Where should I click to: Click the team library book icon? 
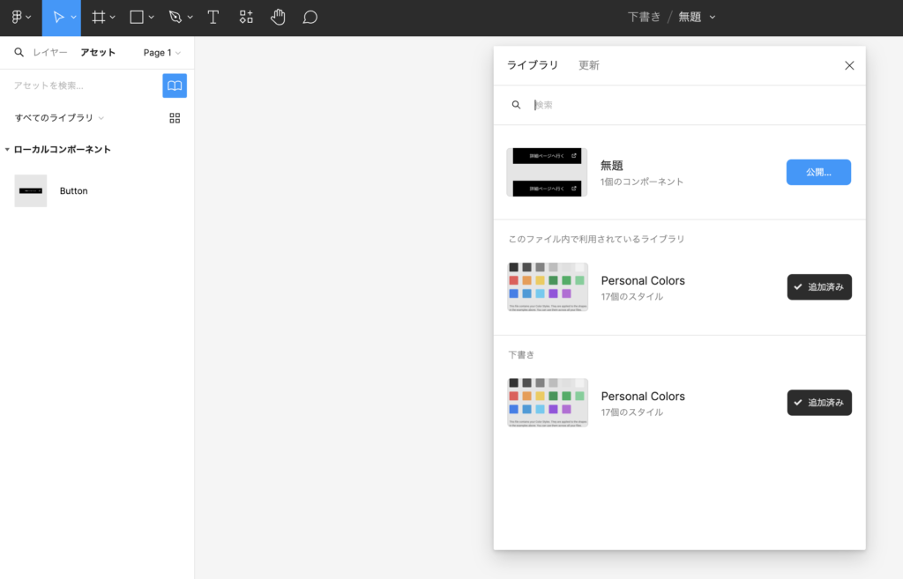(x=175, y=85)
